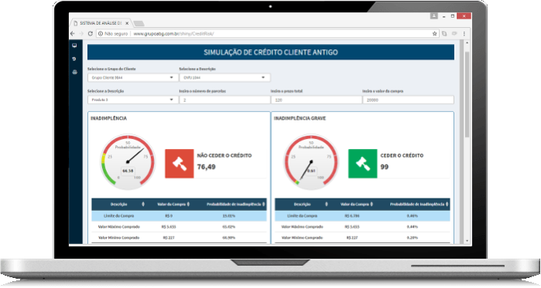Sort Inadimplência Grave table by Probabilidade column
541x288 pixels.
(x=447, y=205)
